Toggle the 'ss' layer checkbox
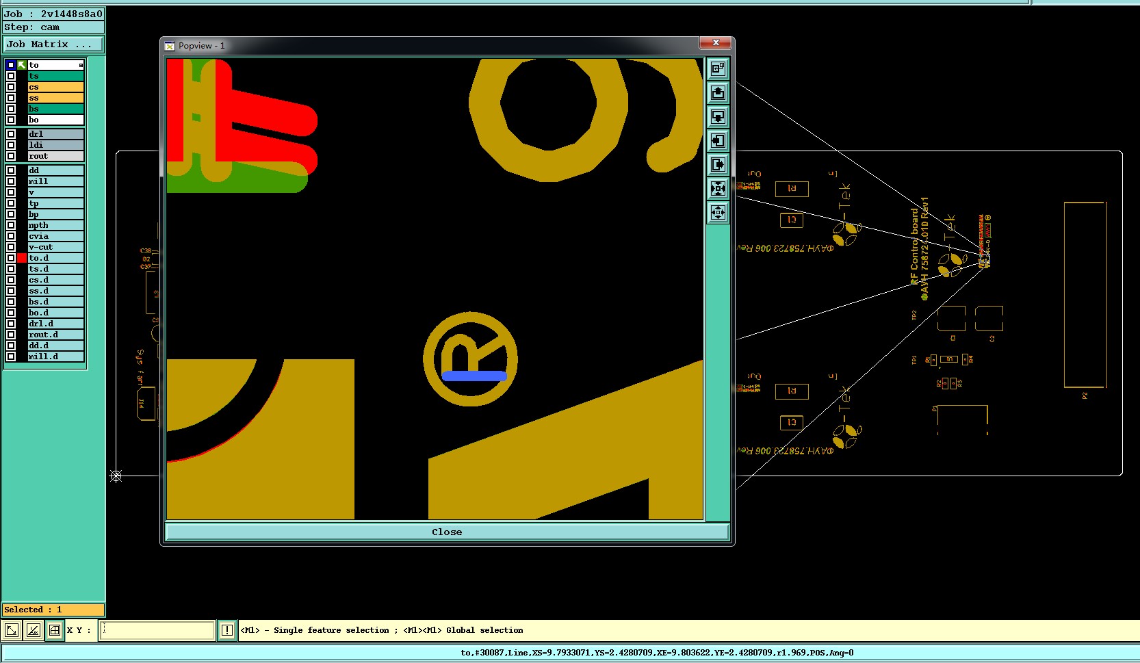 click(11, 98)
